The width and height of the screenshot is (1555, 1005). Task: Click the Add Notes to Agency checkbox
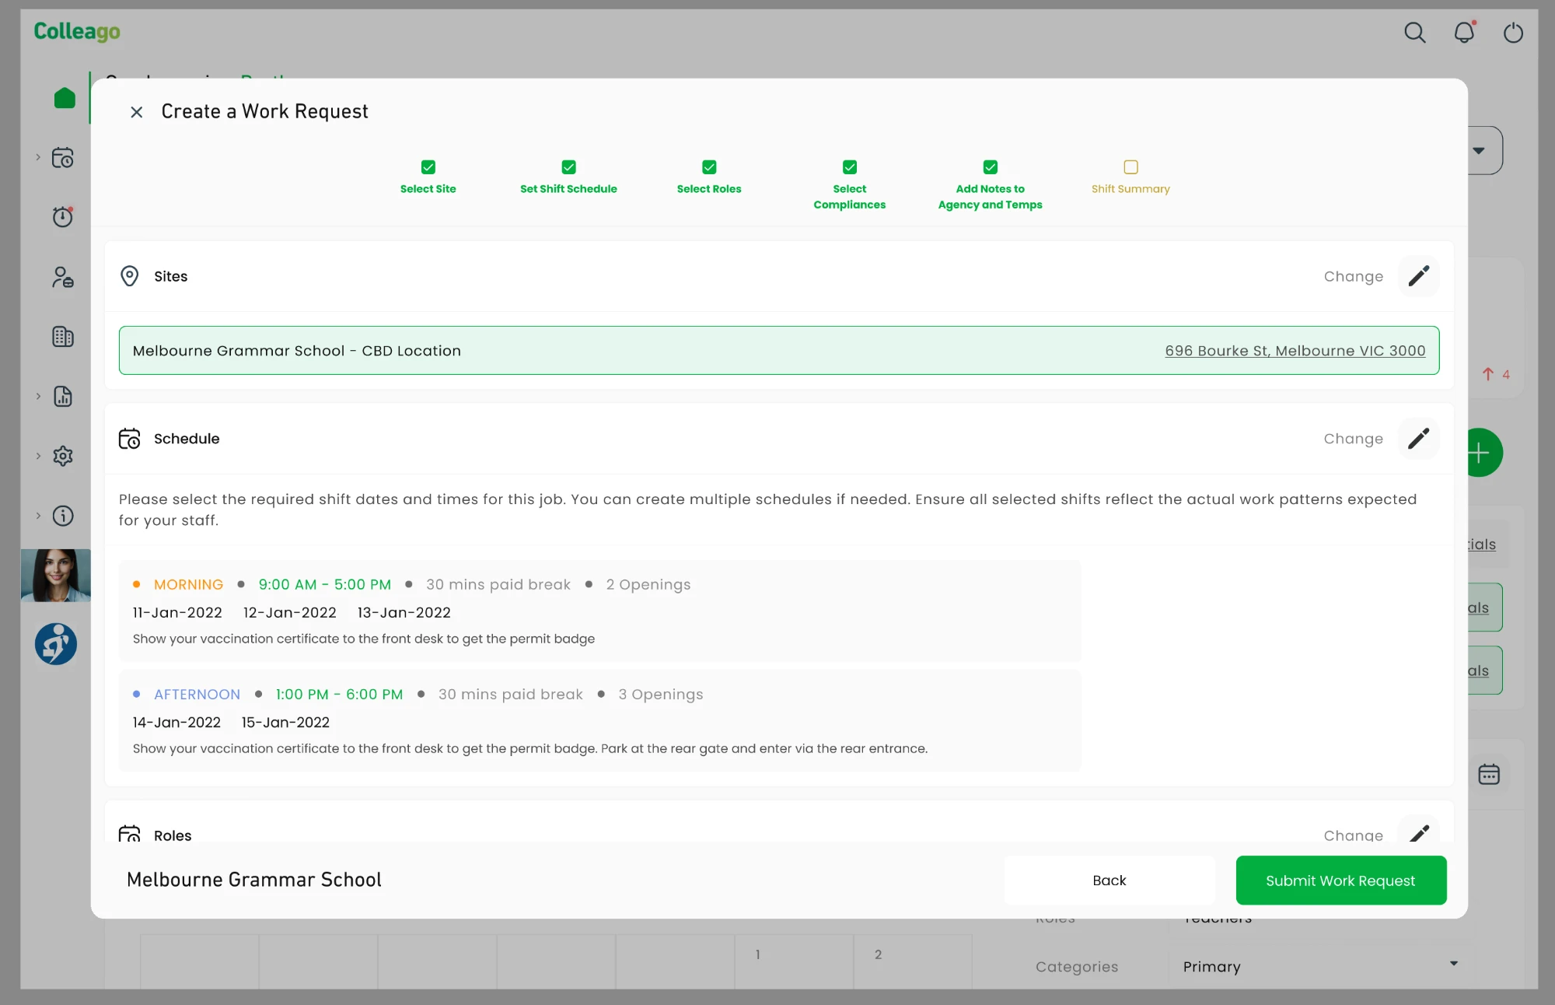coord(991,167)
